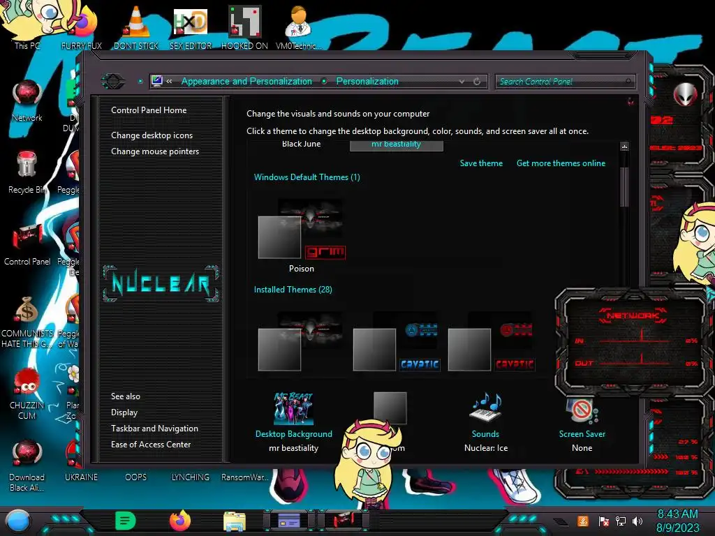This screenshot has height=536, width=715.
Task: Click the Search Control Panel field
Action: (x=565, y=82)
